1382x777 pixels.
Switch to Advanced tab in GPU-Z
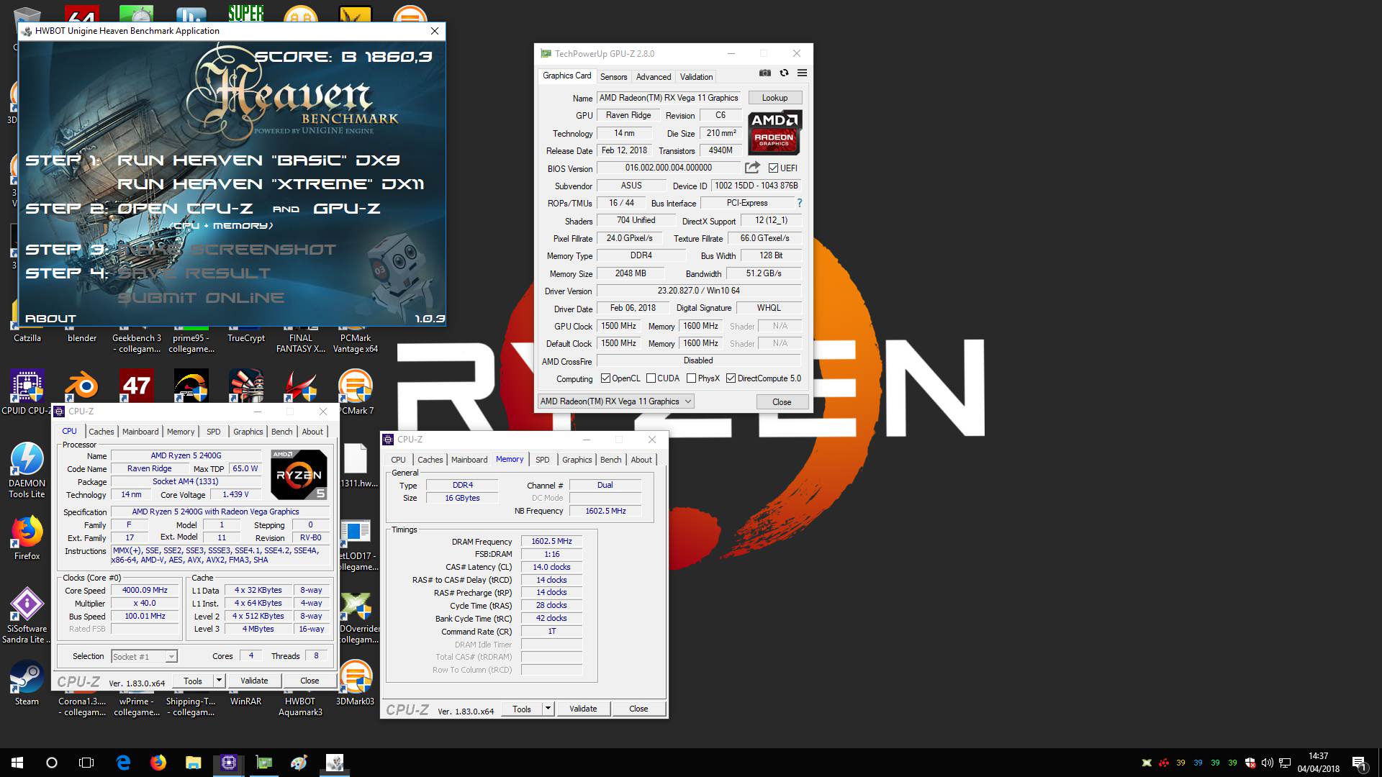tap(654, 77)
